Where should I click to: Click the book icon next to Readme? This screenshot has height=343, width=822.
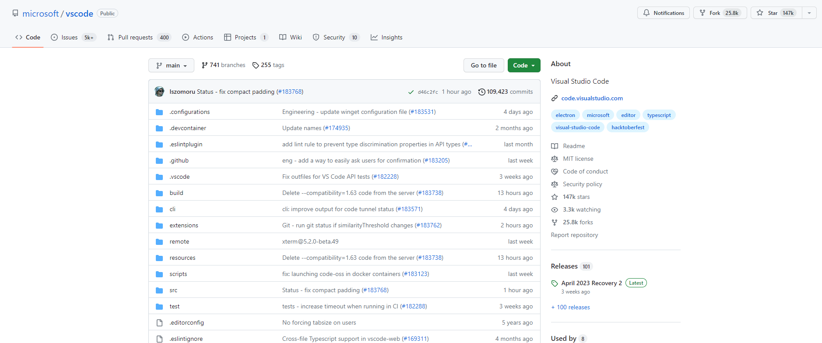pos(555,146)
